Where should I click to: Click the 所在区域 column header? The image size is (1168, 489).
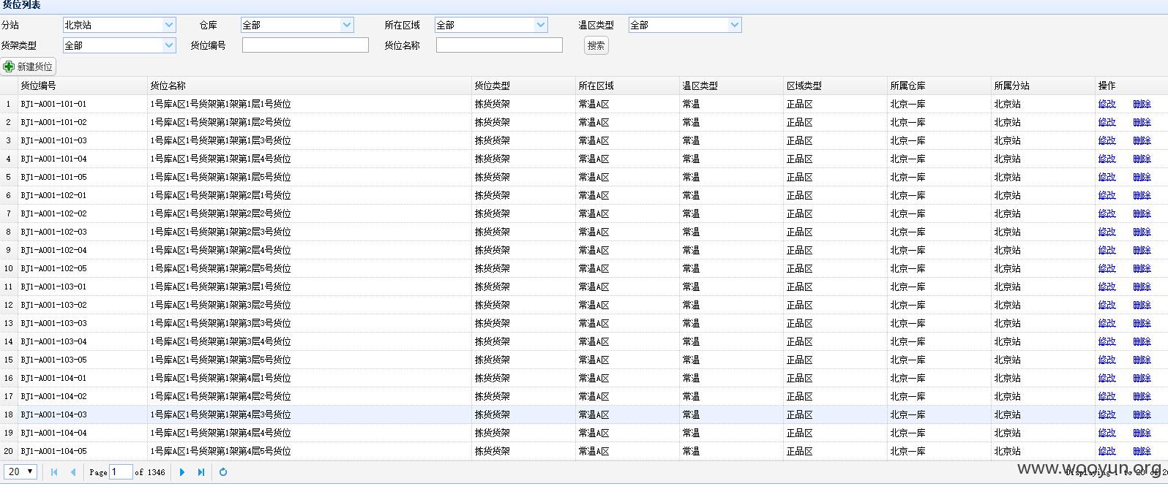pyautogui.click(x=628, y=86)
